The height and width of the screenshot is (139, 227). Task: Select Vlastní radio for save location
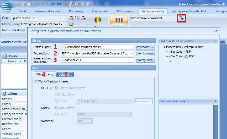pos(56,101)
